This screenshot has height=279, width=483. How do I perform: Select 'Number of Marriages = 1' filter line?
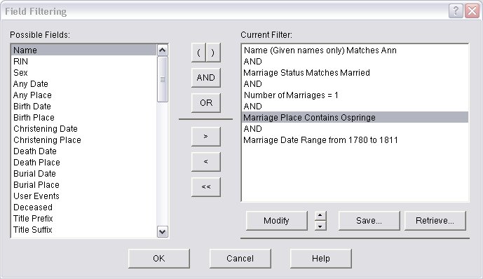(355, 95)
